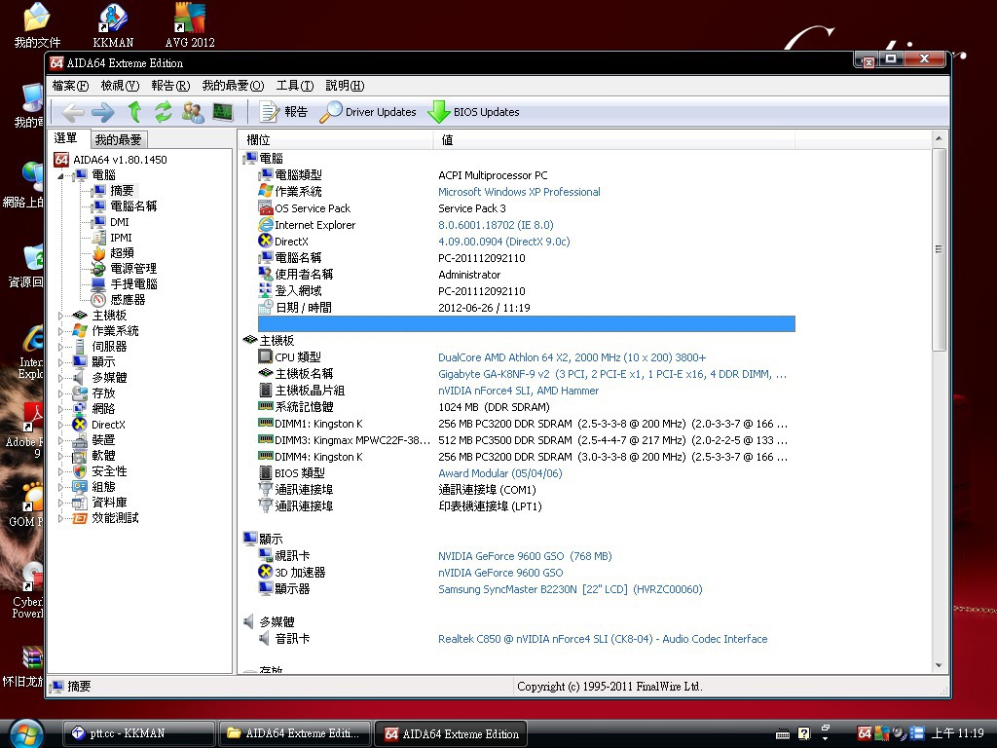The image size is (997, 748).
Task: Click the green Refresh arrows toolbar icon
Action: [163, 112]
